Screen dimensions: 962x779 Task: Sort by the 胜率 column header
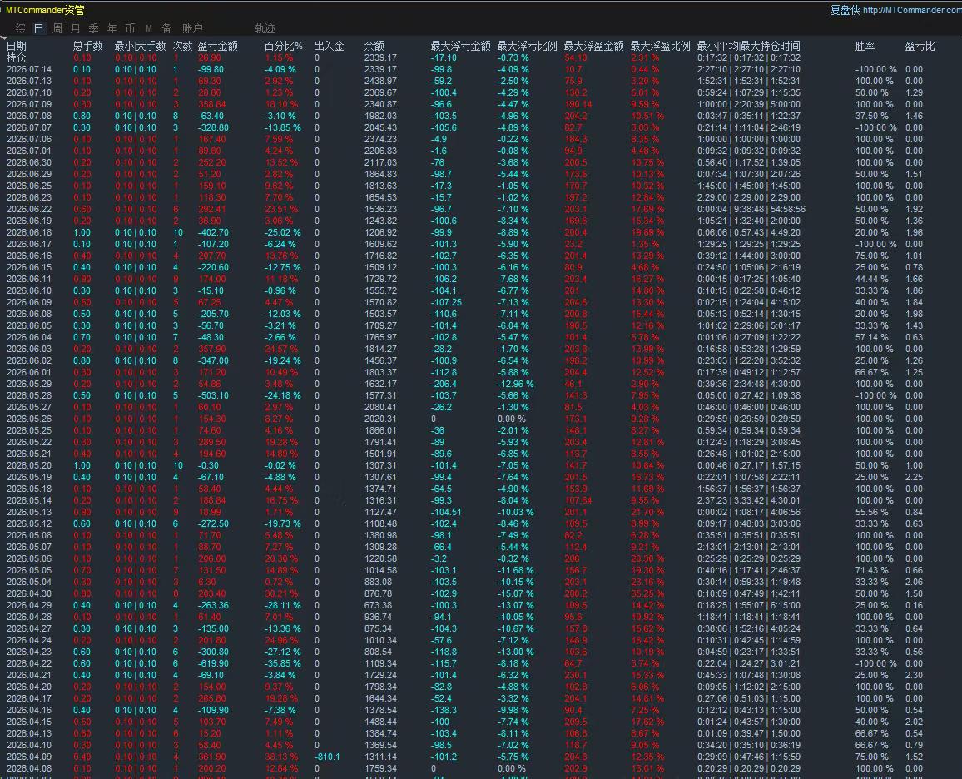(x=865, y=46)
